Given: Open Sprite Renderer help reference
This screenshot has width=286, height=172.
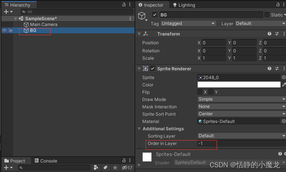Looking at the screenshot, I should 269,68.
